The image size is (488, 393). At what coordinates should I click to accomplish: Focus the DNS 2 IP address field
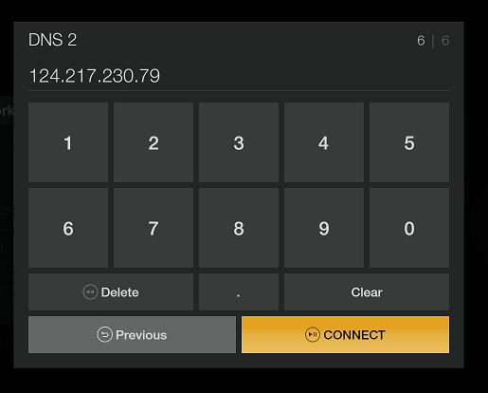tap(239, 76)
